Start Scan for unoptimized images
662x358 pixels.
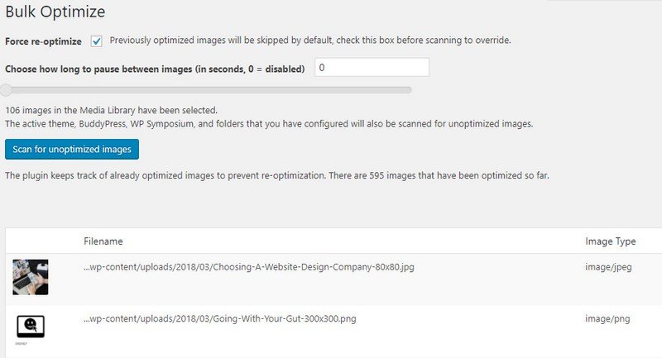72,150
